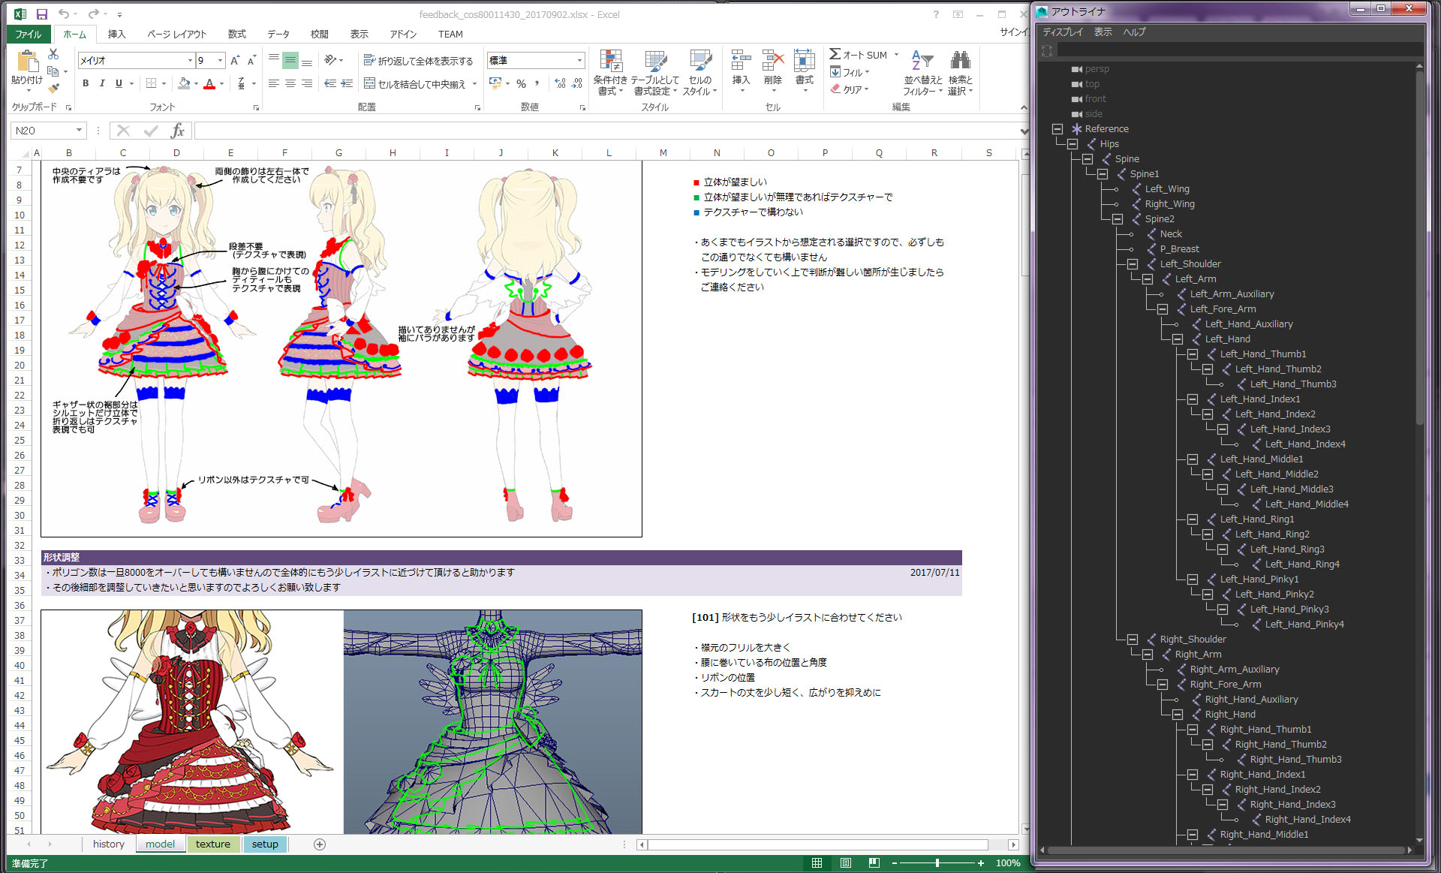This screenshot has height=873, width=1441.
Task: Add a new sheet with plus button
Action: tap(320, 844)
